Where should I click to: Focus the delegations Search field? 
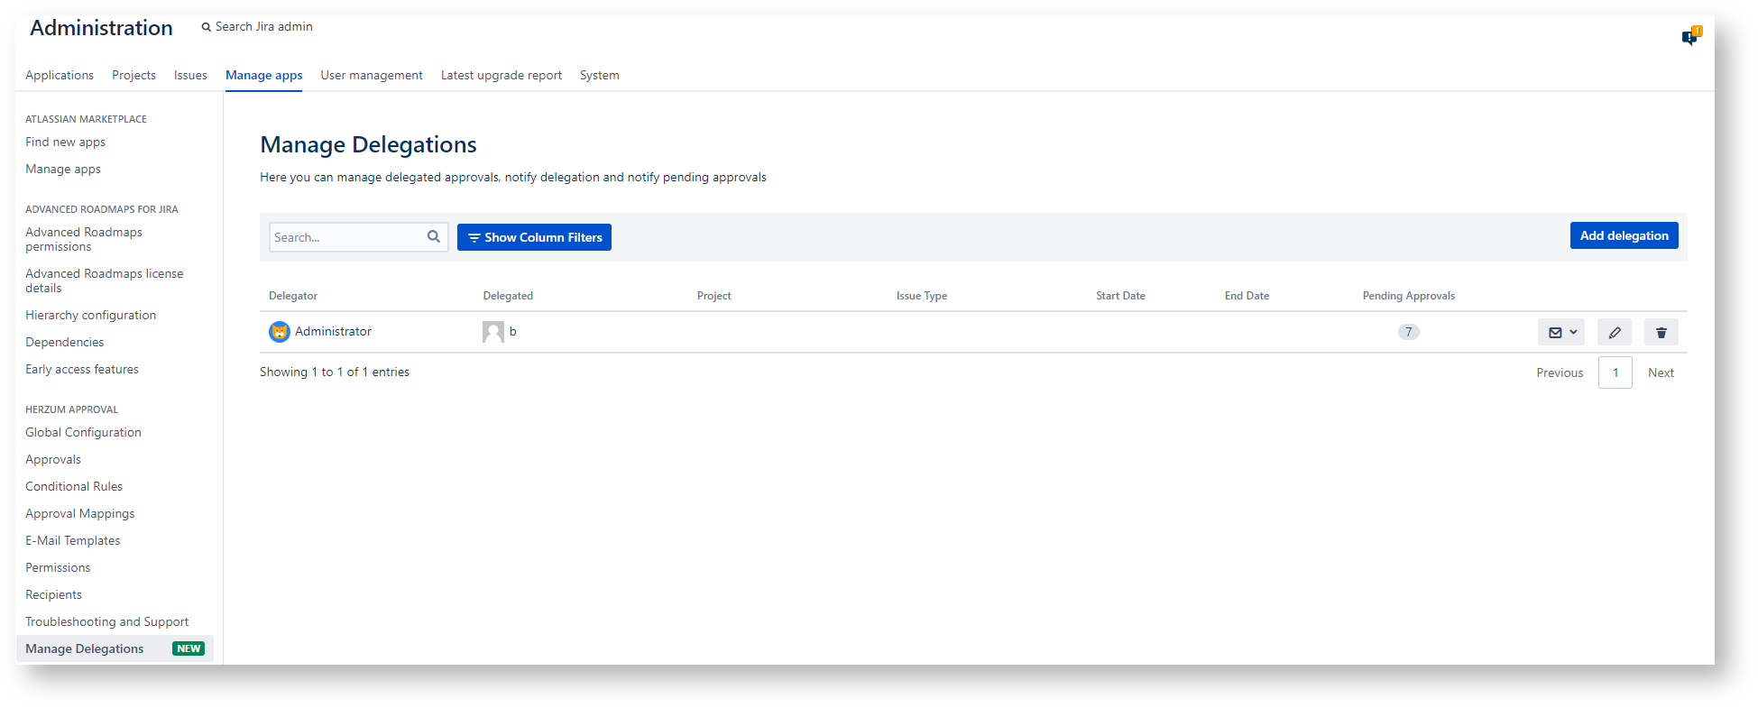point(347,237)
